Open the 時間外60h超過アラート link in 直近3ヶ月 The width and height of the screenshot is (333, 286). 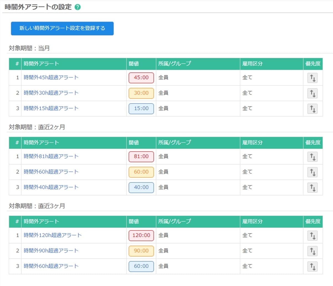(51, 266)
